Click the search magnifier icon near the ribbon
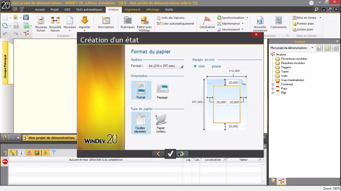The image size is (341, 191). [x=316, y=9]
